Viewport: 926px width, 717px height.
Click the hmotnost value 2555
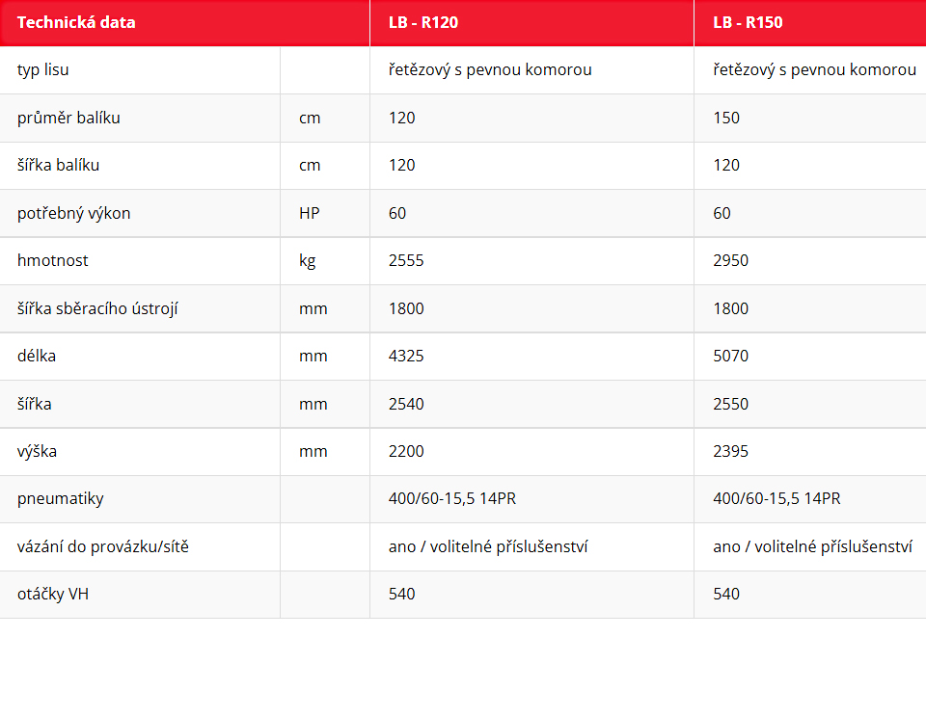406,260
